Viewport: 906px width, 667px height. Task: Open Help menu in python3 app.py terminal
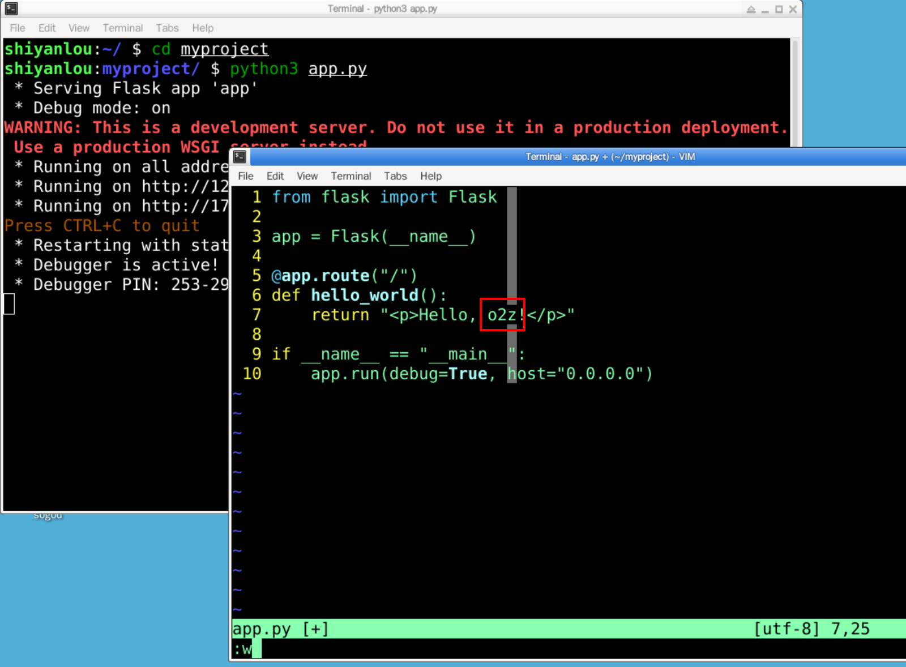coord(203,28)
